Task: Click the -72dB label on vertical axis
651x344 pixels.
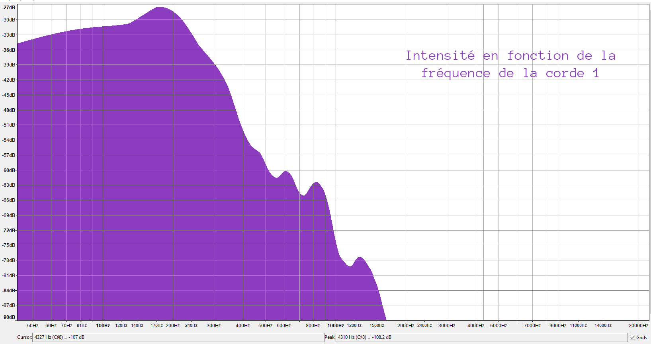Action: point(9,231)
